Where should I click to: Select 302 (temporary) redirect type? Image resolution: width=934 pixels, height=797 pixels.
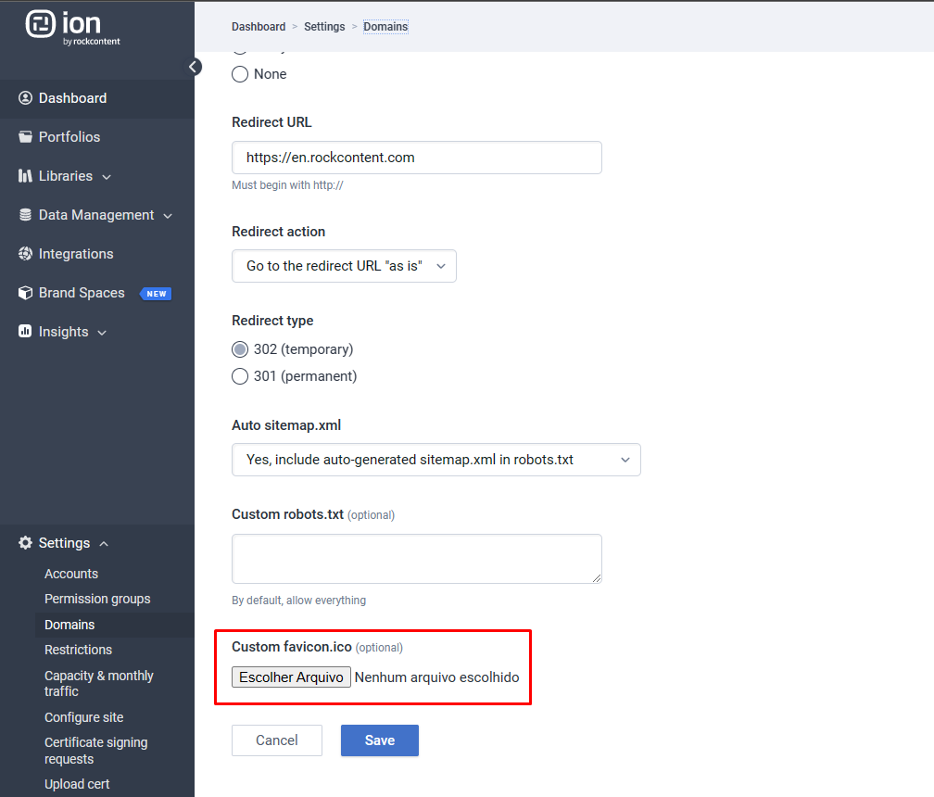[240, 349]
